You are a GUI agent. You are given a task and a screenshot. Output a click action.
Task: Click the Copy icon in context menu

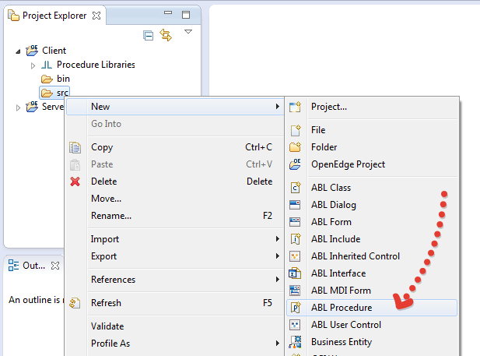[x=75, y=147]
